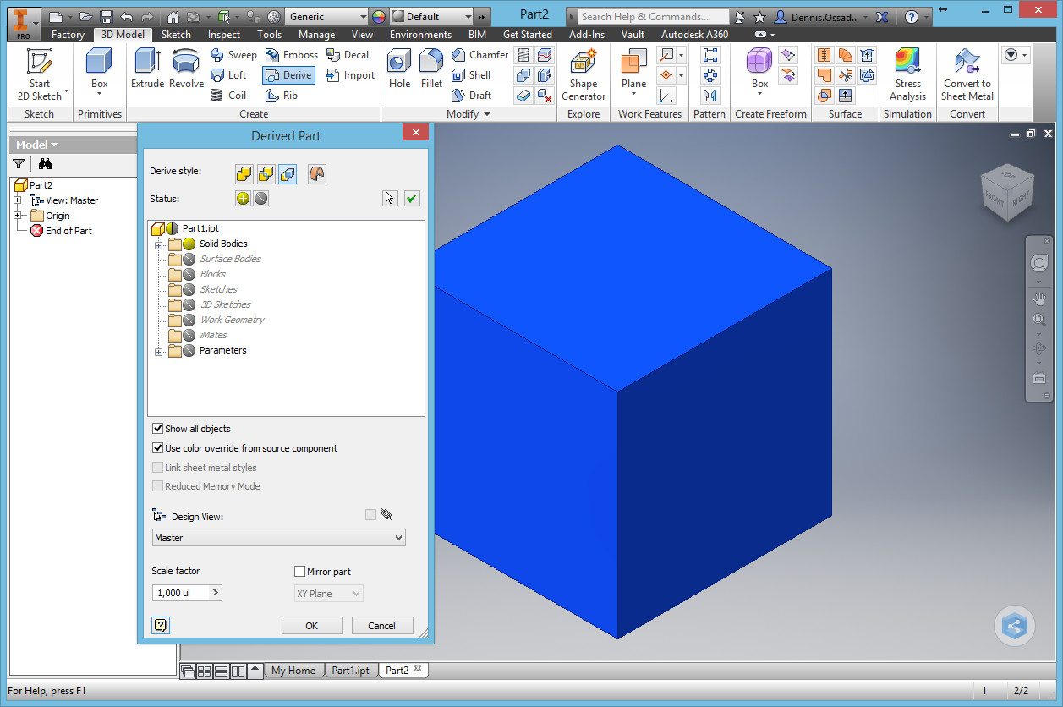Open the Shape Generator
1063x707 pixels.
584,74
